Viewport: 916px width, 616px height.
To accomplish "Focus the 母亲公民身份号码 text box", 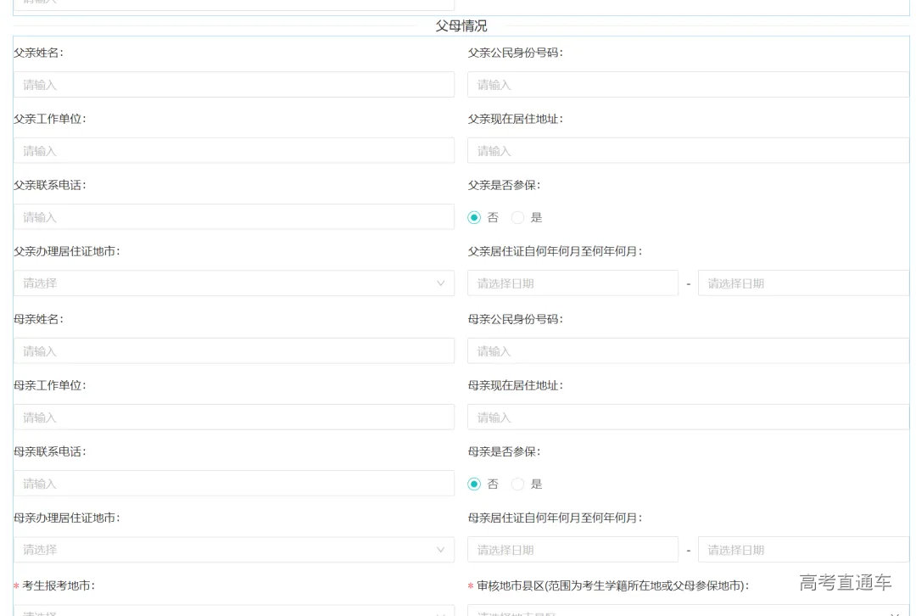I will coord(687,351).
